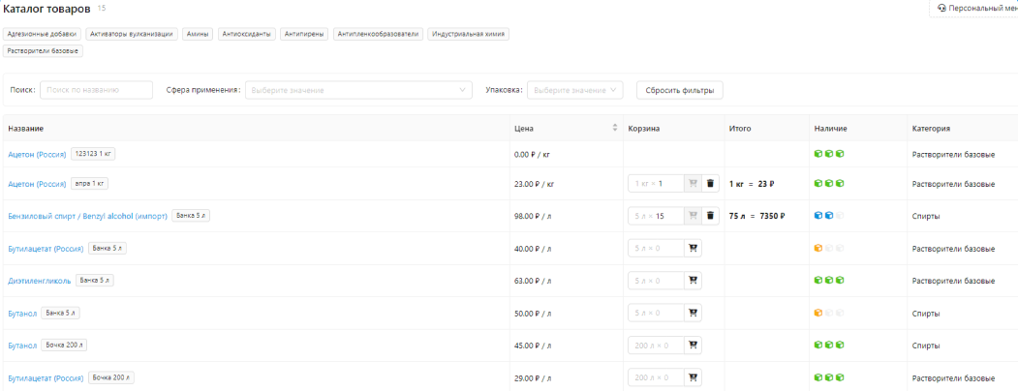Open the Диэтиленгликоль product link
Viewport: 1018px width, 391px height.
click(40, 281)
